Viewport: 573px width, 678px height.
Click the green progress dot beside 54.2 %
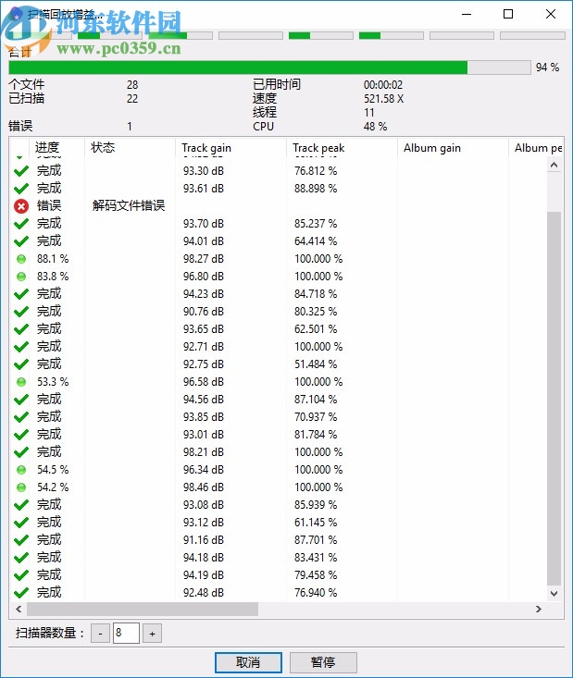tap(20, 487)
